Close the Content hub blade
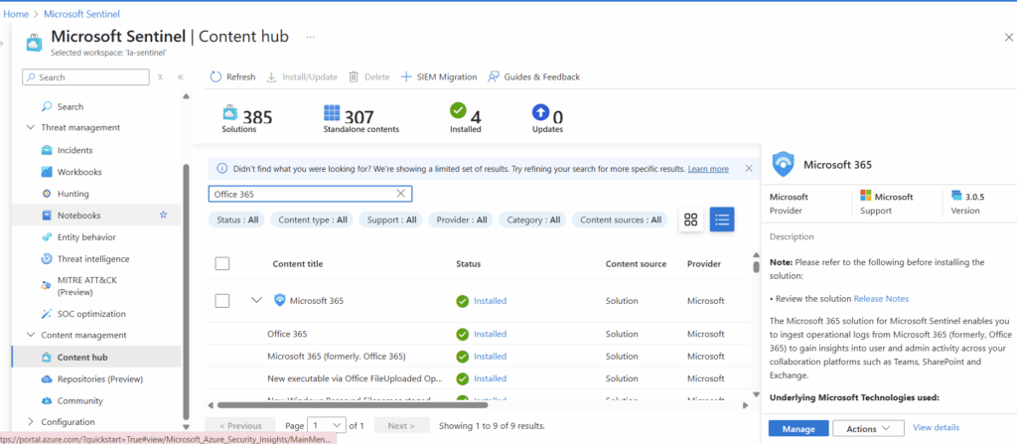Screen dimensions: 1017x444 (x=1008, y=37)
